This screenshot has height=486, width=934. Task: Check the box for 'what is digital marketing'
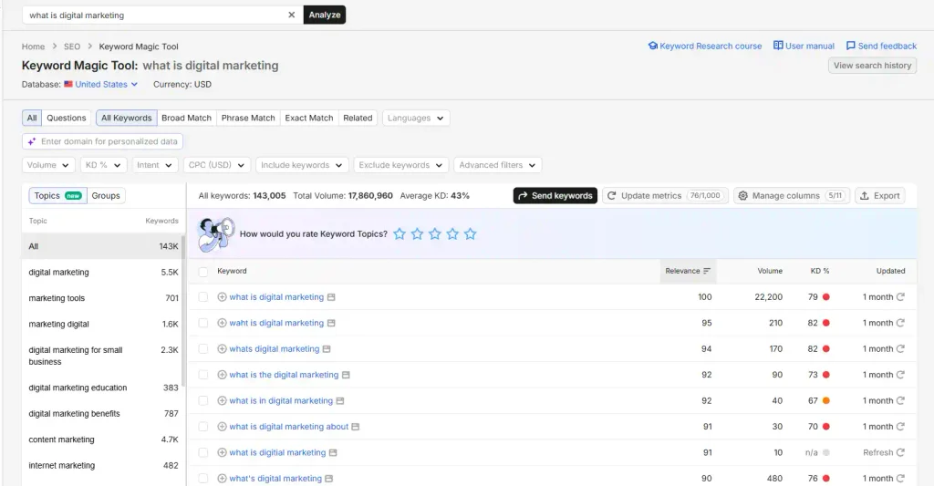point(203,296)
